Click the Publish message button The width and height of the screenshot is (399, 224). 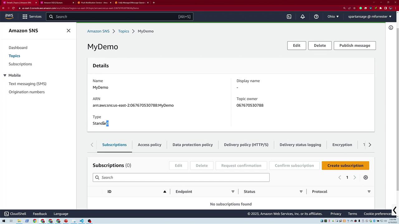pos(354,45)
